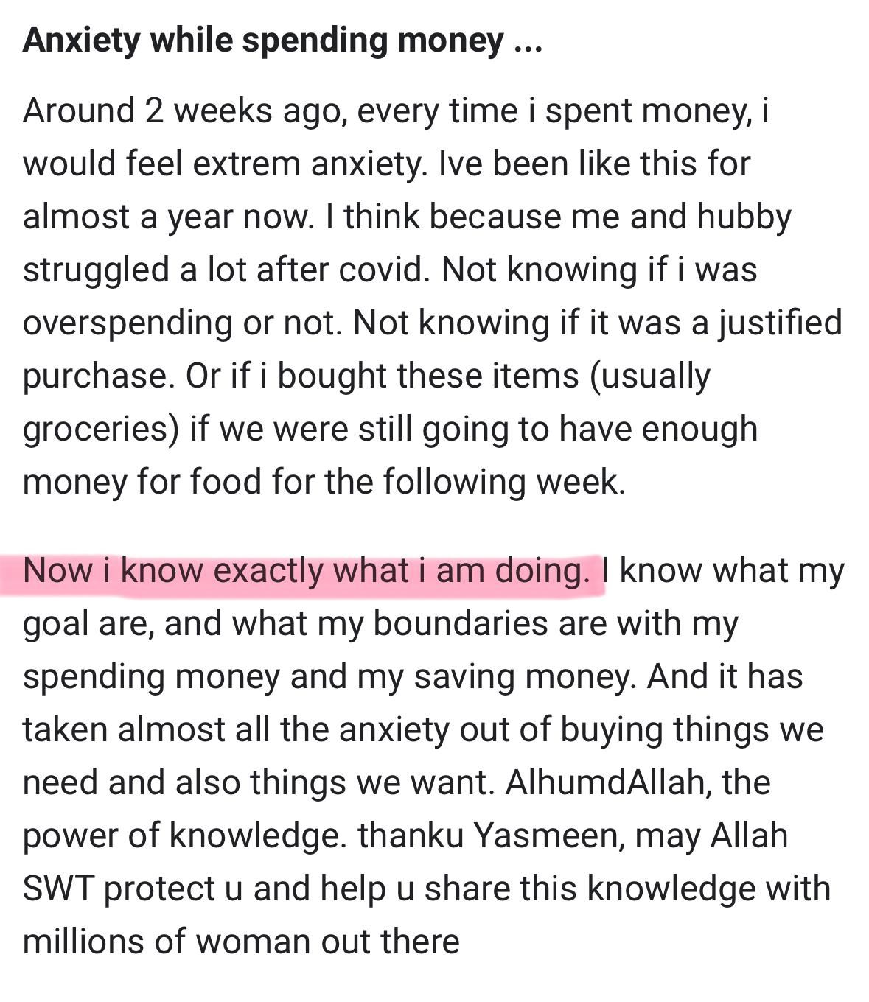
Task: Click the word "groceries)"
Action: (x=101, y=429)
